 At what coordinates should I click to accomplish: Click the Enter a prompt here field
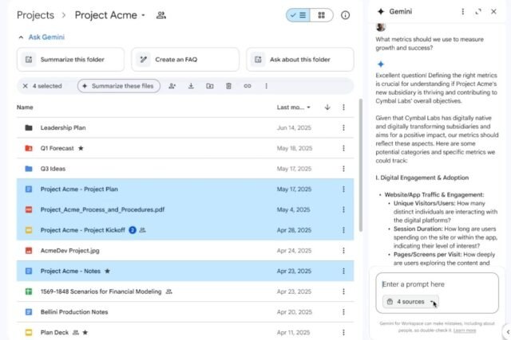click(x=437, y=284)
